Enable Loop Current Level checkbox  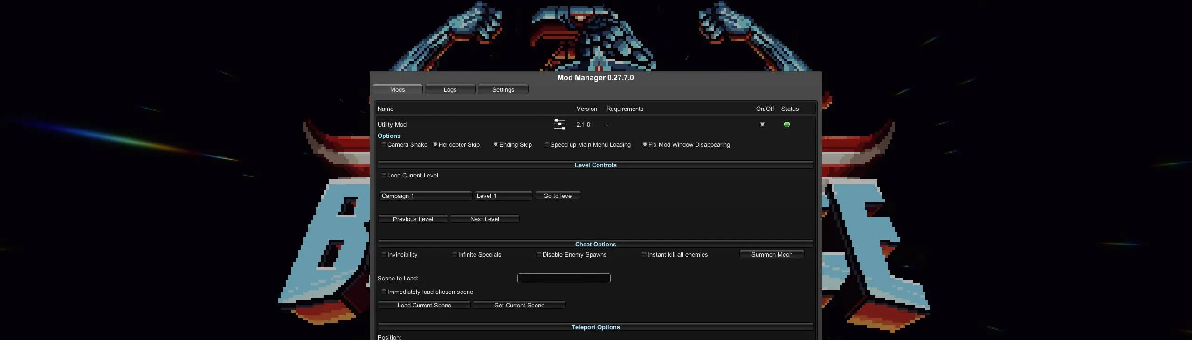[384, 175]
